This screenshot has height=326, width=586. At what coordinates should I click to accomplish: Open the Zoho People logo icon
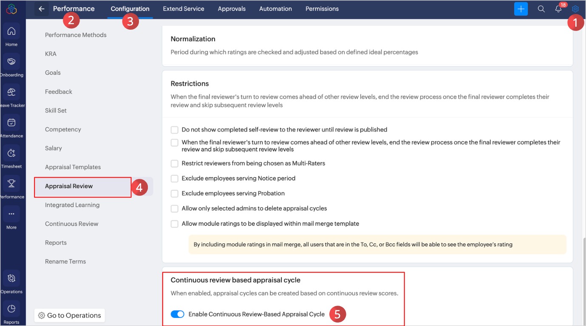coord(11,9)
